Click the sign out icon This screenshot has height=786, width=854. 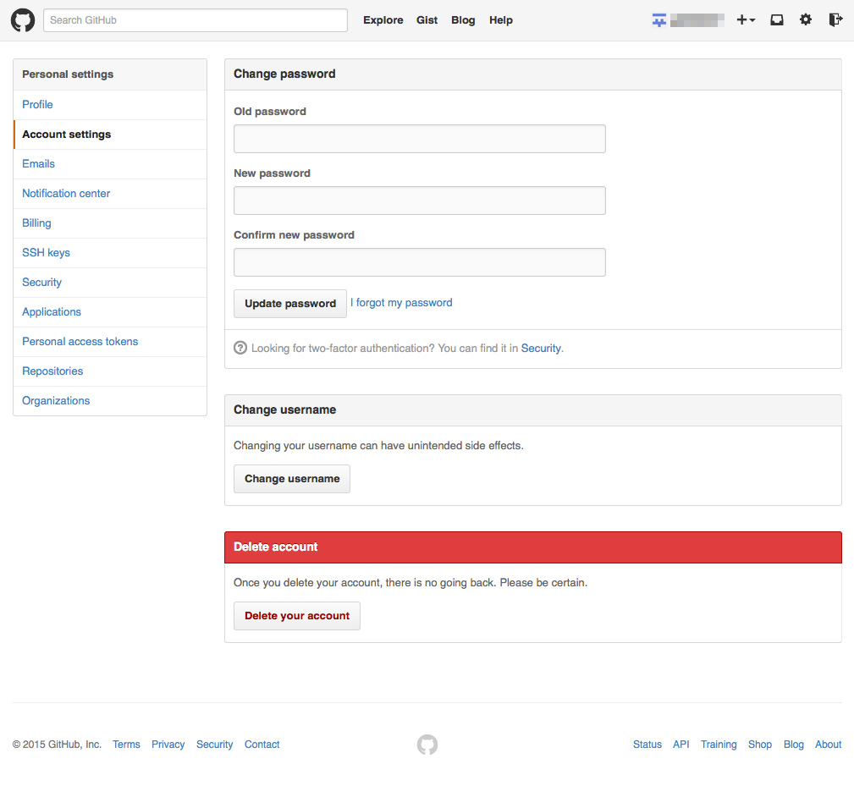(x=835, y=19)
